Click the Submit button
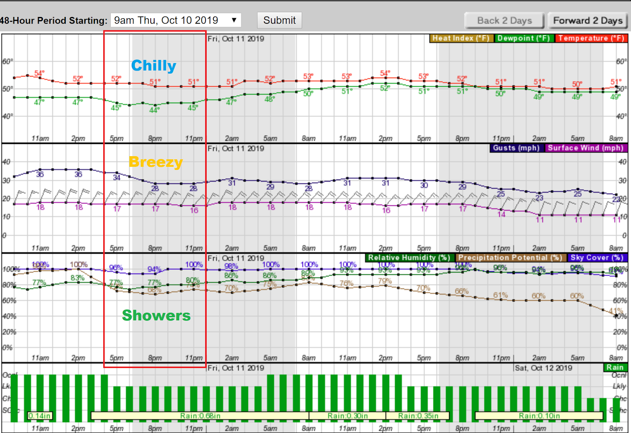The image size is (631, 433). click(279, 20)
